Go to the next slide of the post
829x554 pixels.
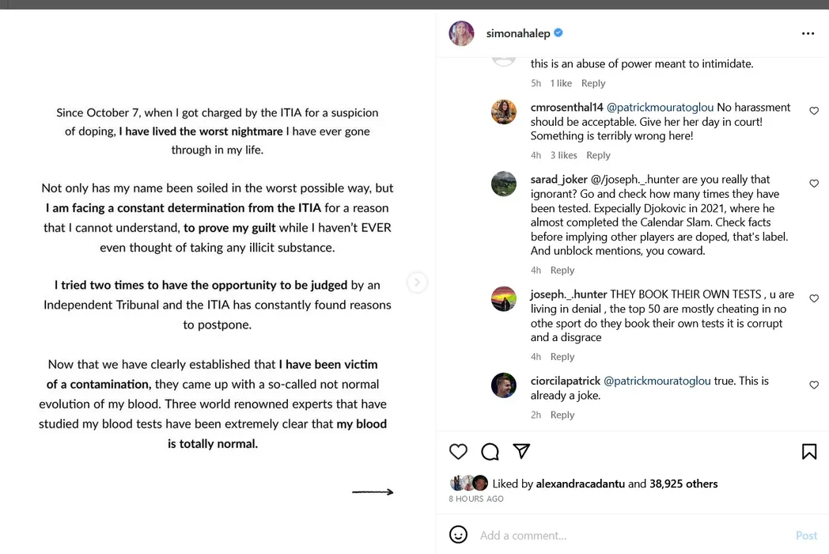pyautogui.click(x=417, y=283)
